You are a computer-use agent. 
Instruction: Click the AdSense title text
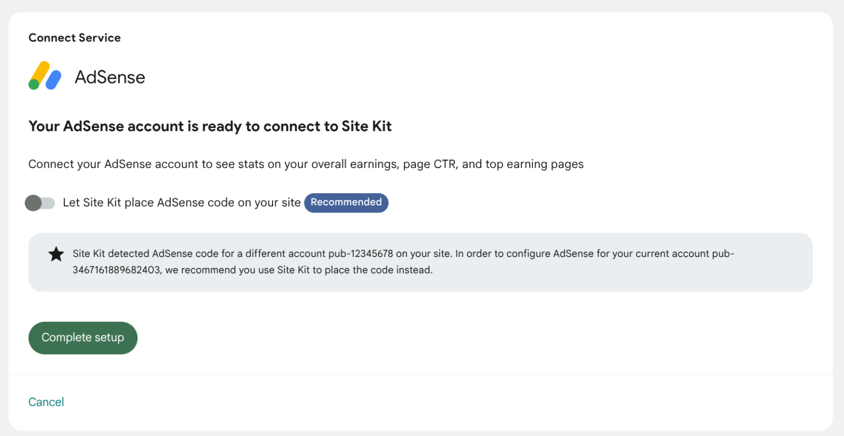point(110,77)
